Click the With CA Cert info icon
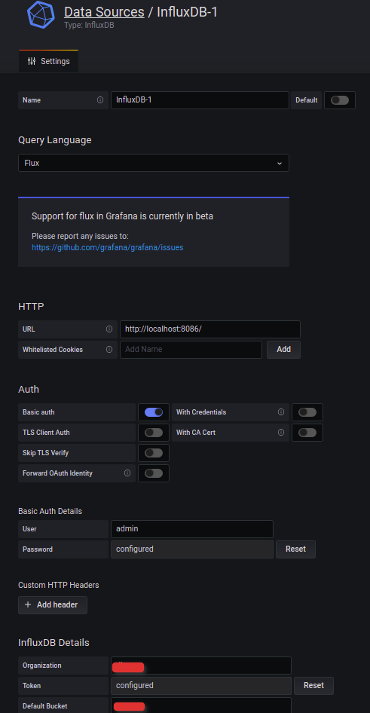Image resolution: width=370 pixels, height=713 pixels. (x=281, y=433)
